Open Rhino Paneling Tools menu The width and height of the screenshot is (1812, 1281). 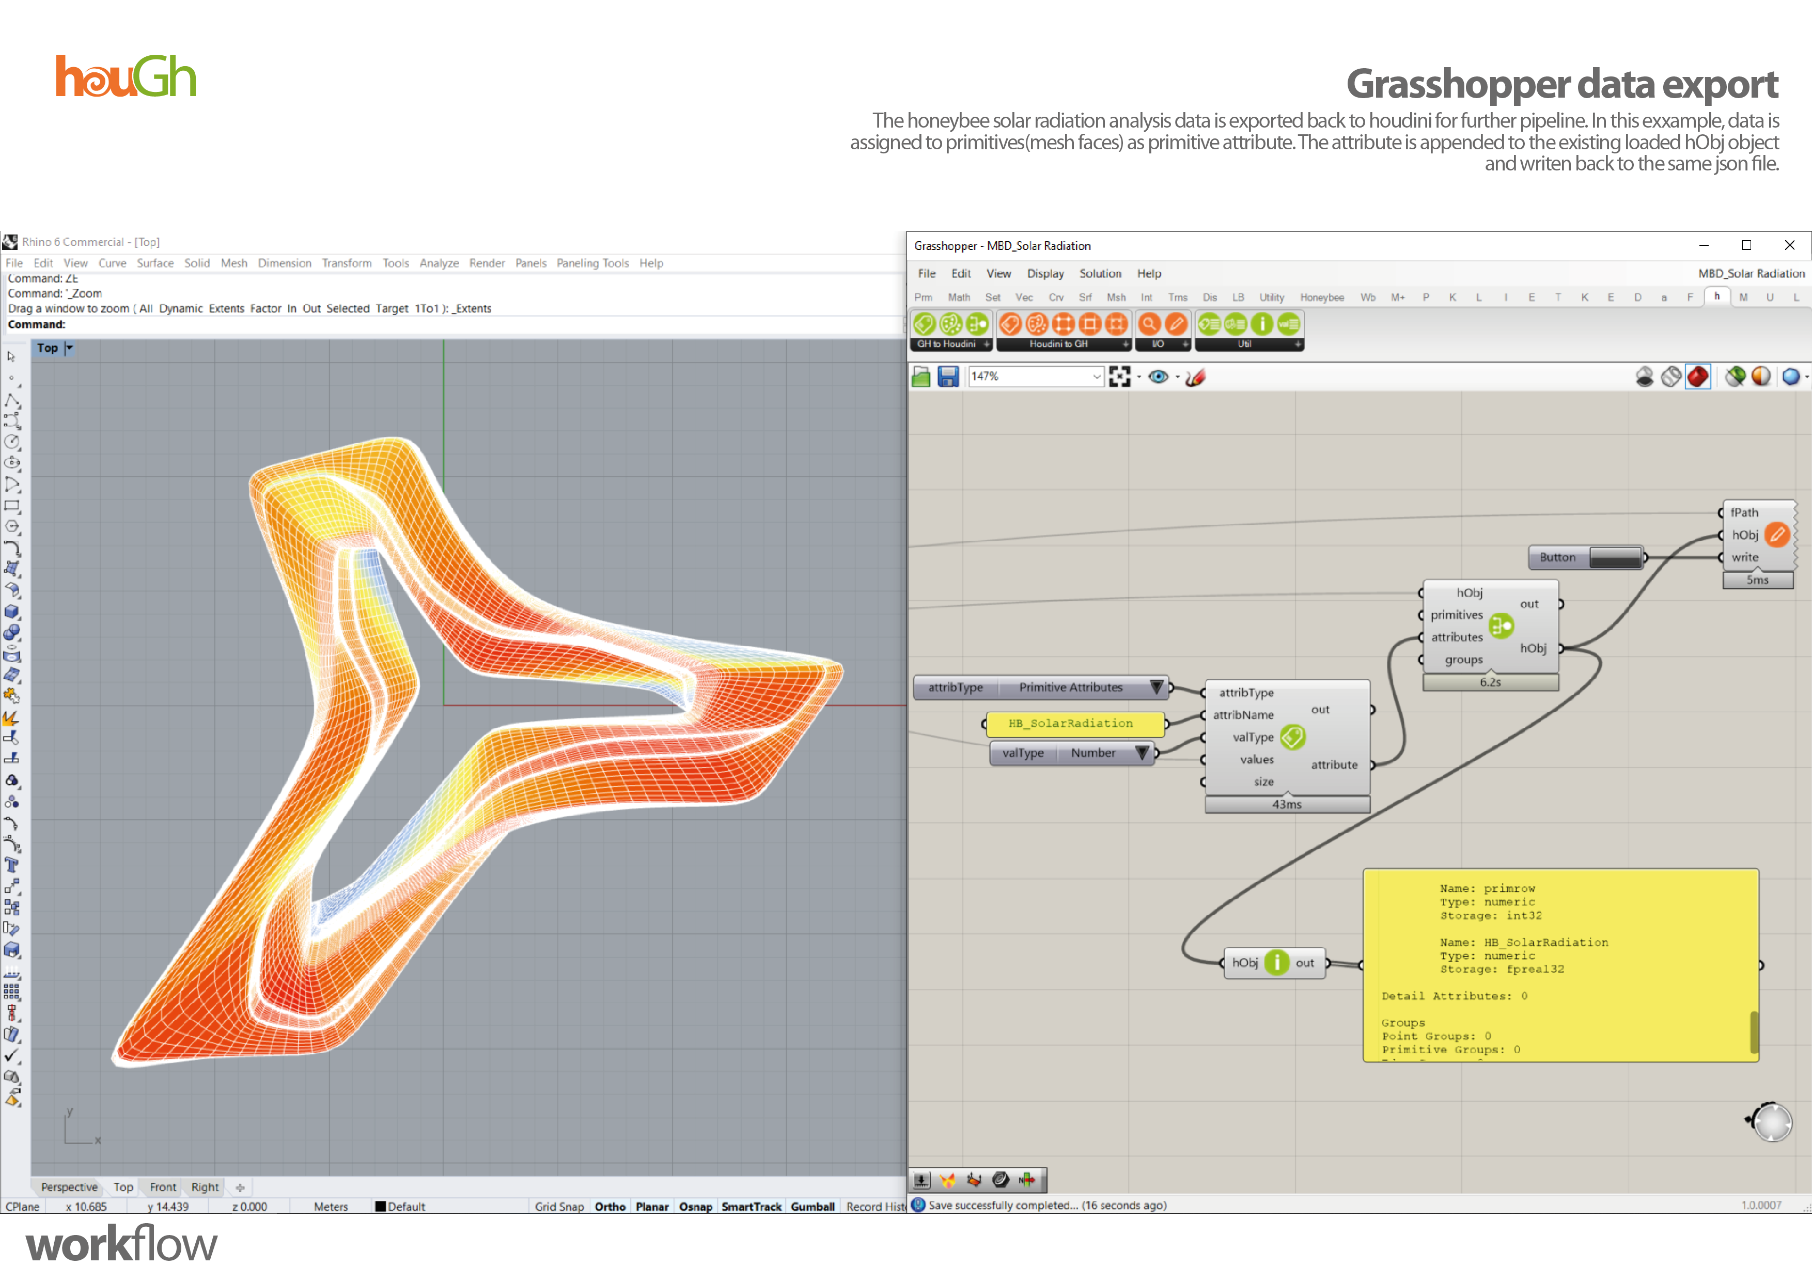click(592, 263)
